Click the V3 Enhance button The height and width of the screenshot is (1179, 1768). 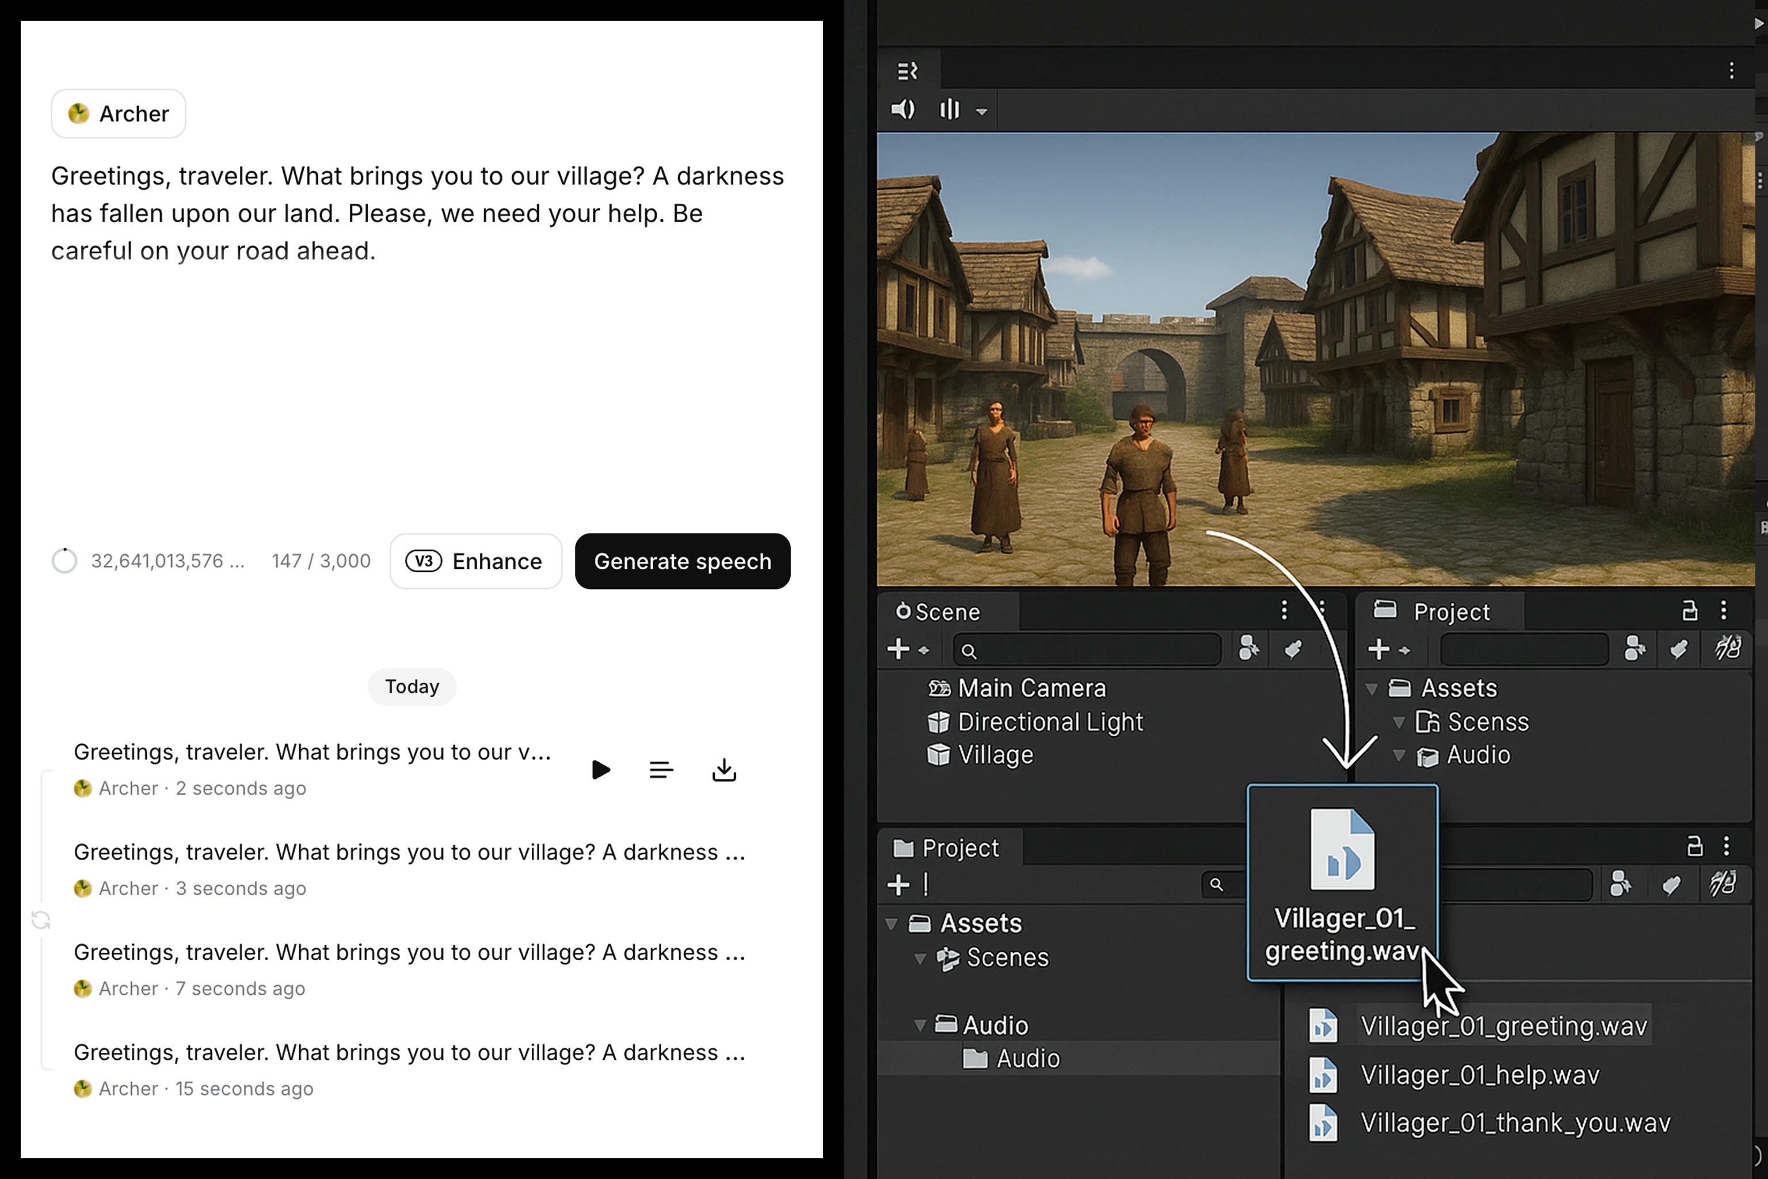tap(475, 561)
